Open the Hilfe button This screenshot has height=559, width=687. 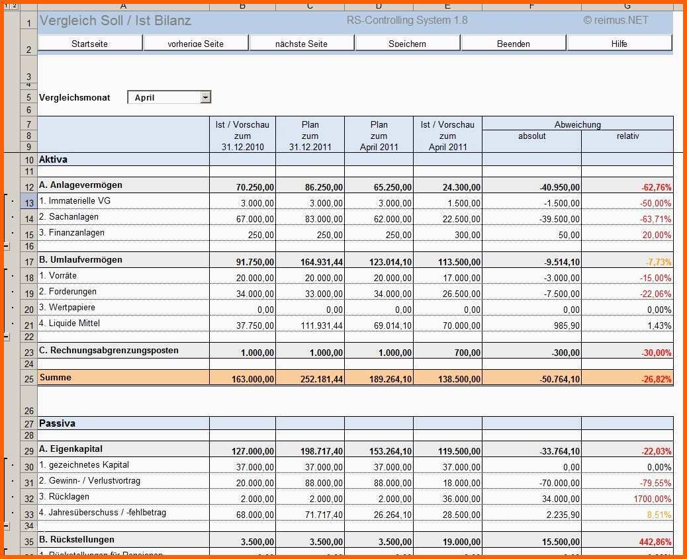click(619, 44)
